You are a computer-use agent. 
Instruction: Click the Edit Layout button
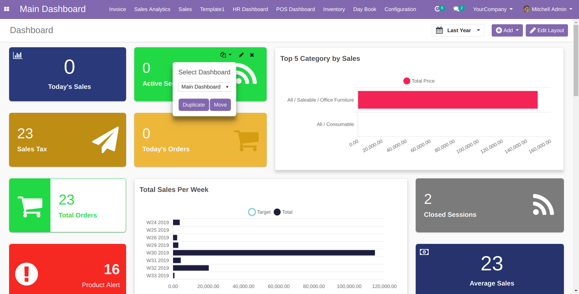click(x=547, y=30)
